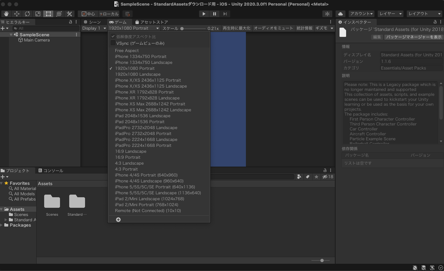This screenshot has width=444, height=271.
Task: Select the Scale tool
Action: click(x=38, y=14)
